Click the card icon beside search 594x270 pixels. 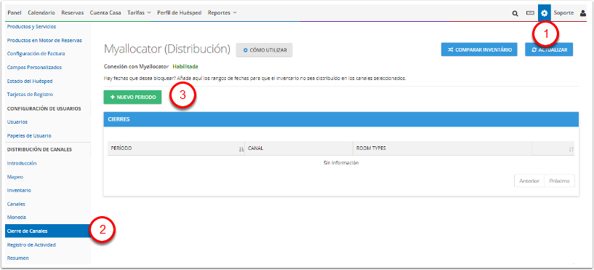click(529, 13)
